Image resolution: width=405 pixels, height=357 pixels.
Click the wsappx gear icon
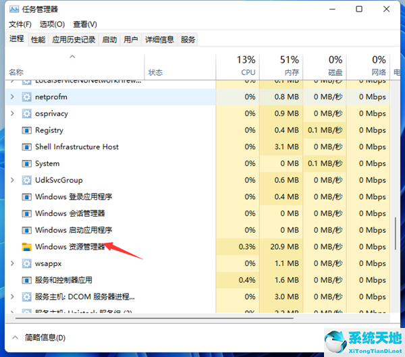click(x=26, y=263)
